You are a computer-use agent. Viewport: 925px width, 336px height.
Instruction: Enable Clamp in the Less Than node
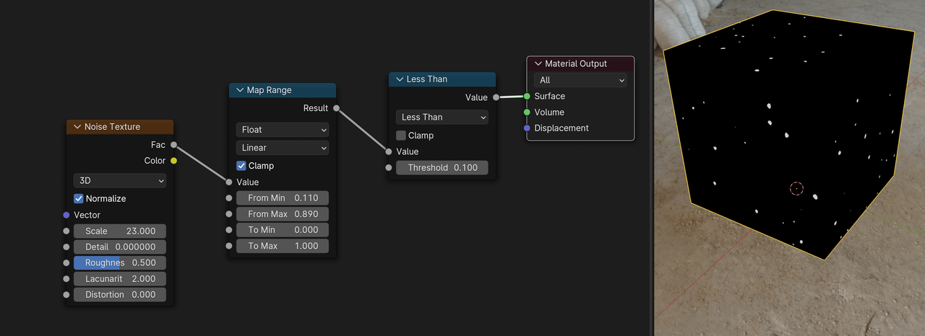click(401, 136)
